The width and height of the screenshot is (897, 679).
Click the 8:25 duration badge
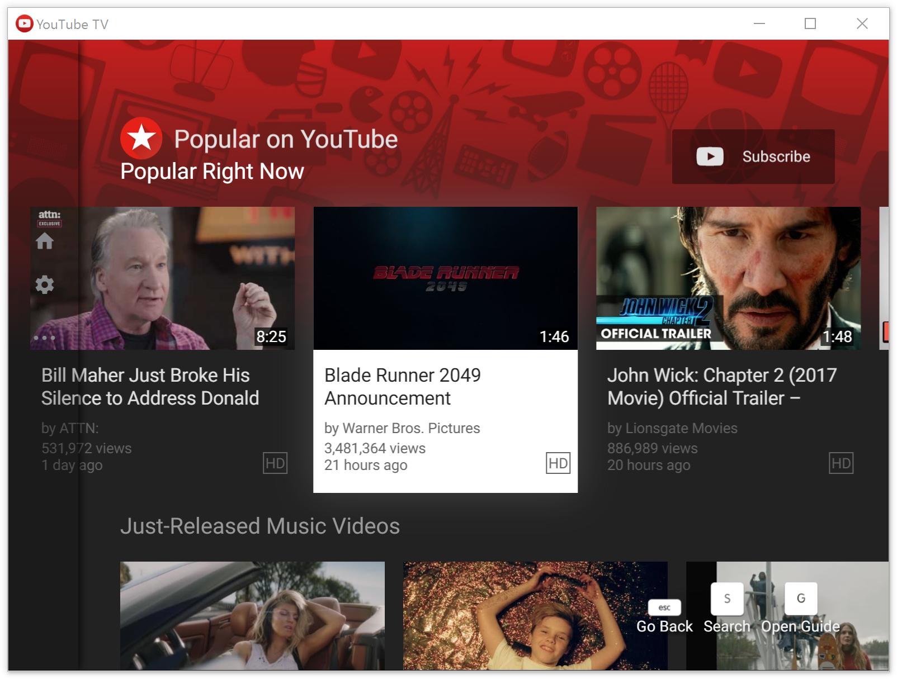coord(271,336)
